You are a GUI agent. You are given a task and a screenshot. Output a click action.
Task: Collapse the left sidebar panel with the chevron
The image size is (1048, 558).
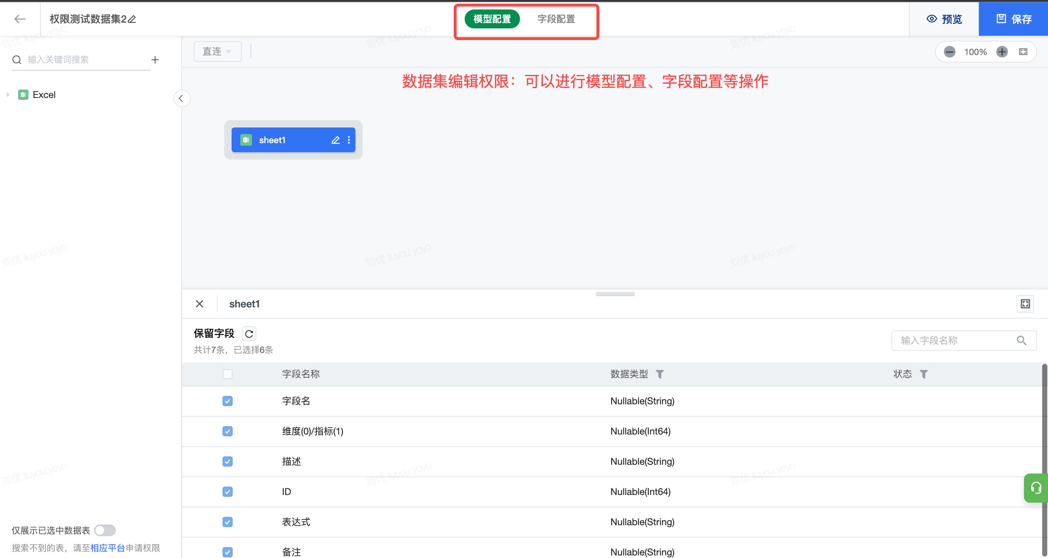pyautogui.click(x=181, y=98)
